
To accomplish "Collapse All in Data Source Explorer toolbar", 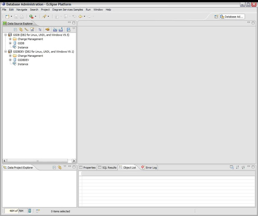I will [x=15, y=30].
